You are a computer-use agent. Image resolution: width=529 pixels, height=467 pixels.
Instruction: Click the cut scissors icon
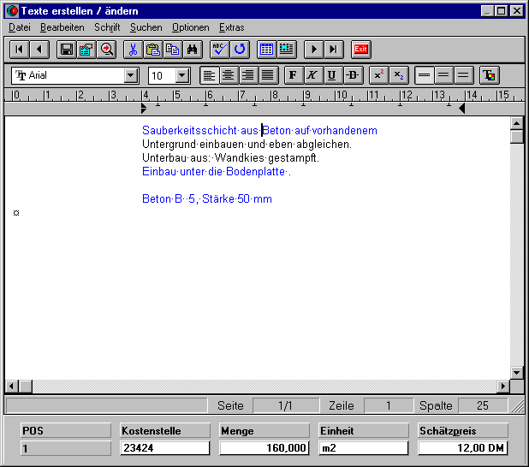[133, 50]
